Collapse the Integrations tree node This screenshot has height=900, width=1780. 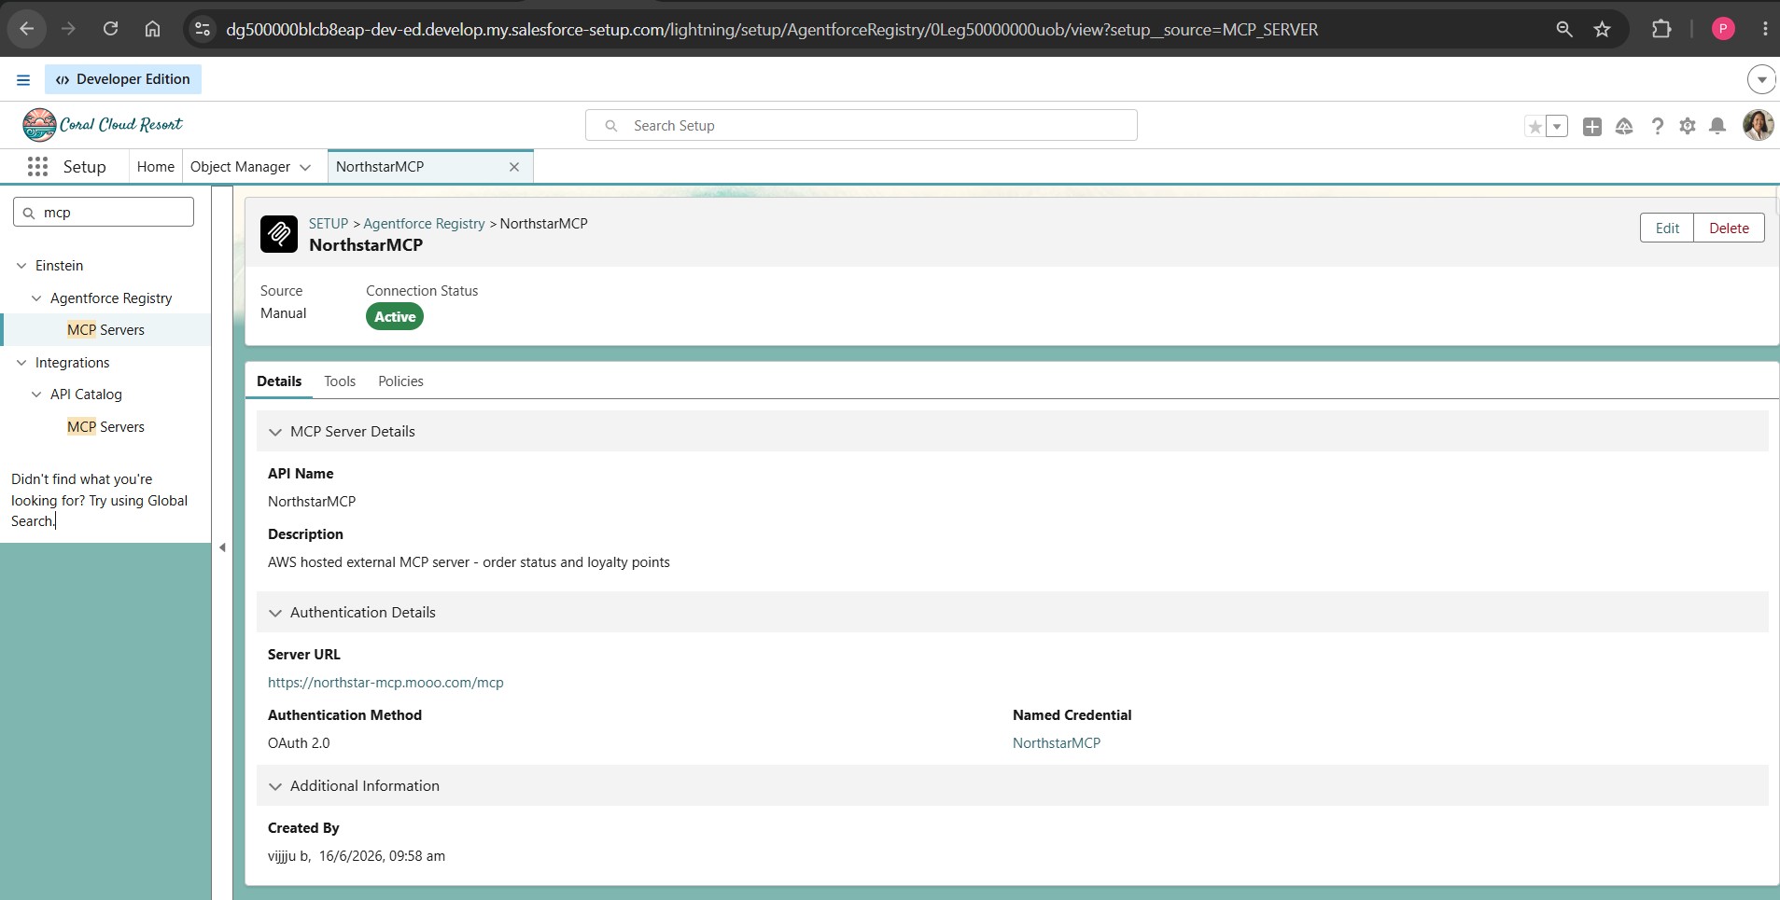pos(21,363)
